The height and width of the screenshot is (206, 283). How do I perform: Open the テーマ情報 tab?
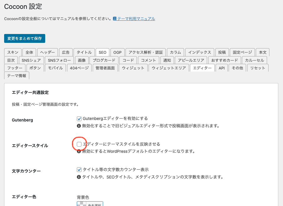coord(17,76)
